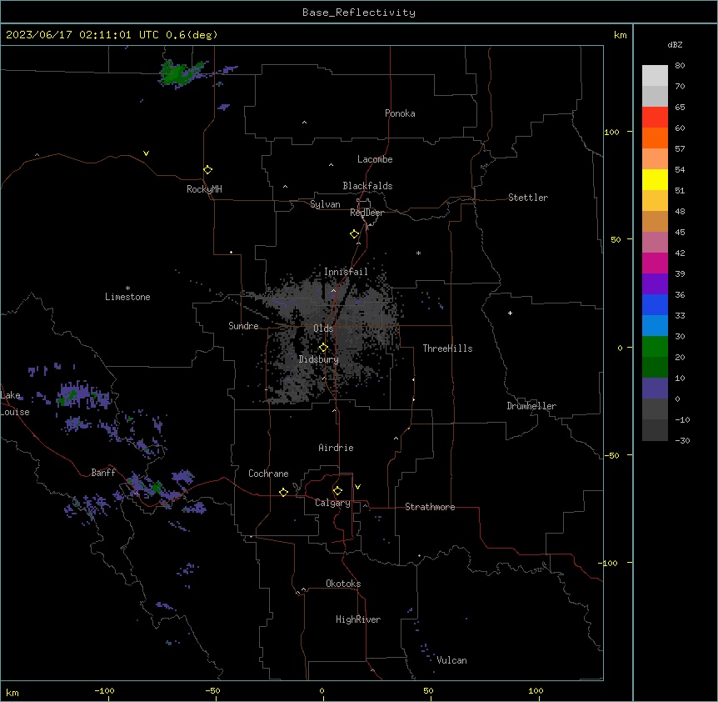718x702 pixels.
Task: Select the bright green 30-20 dBZ legend swatch
Action: click(655, 347)
